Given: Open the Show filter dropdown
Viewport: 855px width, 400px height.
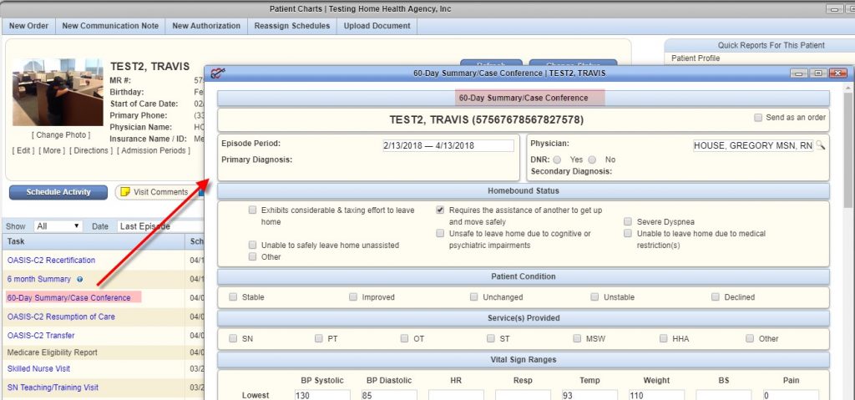Looking at the screenshot, I should pos(58,226).
